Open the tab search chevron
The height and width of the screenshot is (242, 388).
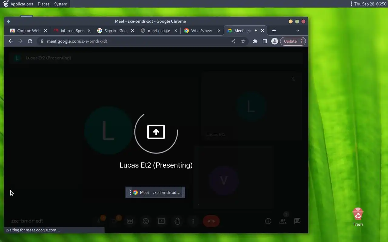(298, 31)
